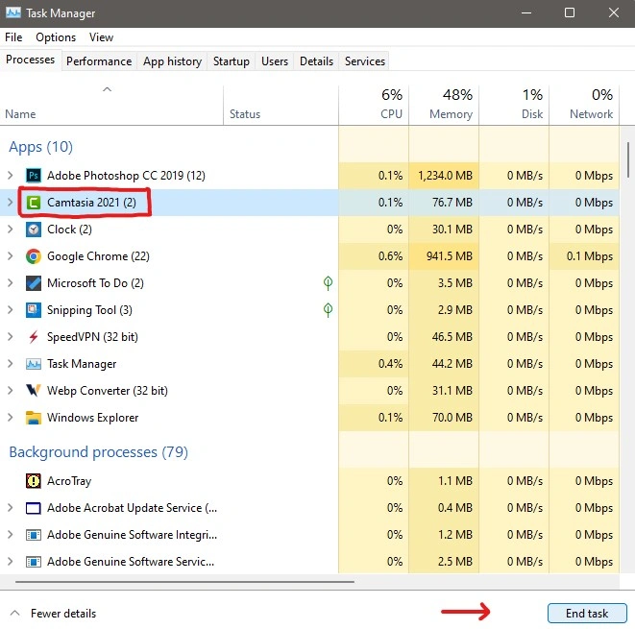635x629 pixels.
Task: Click the horizontal scrollbar thumb
Action: (184, 582)
